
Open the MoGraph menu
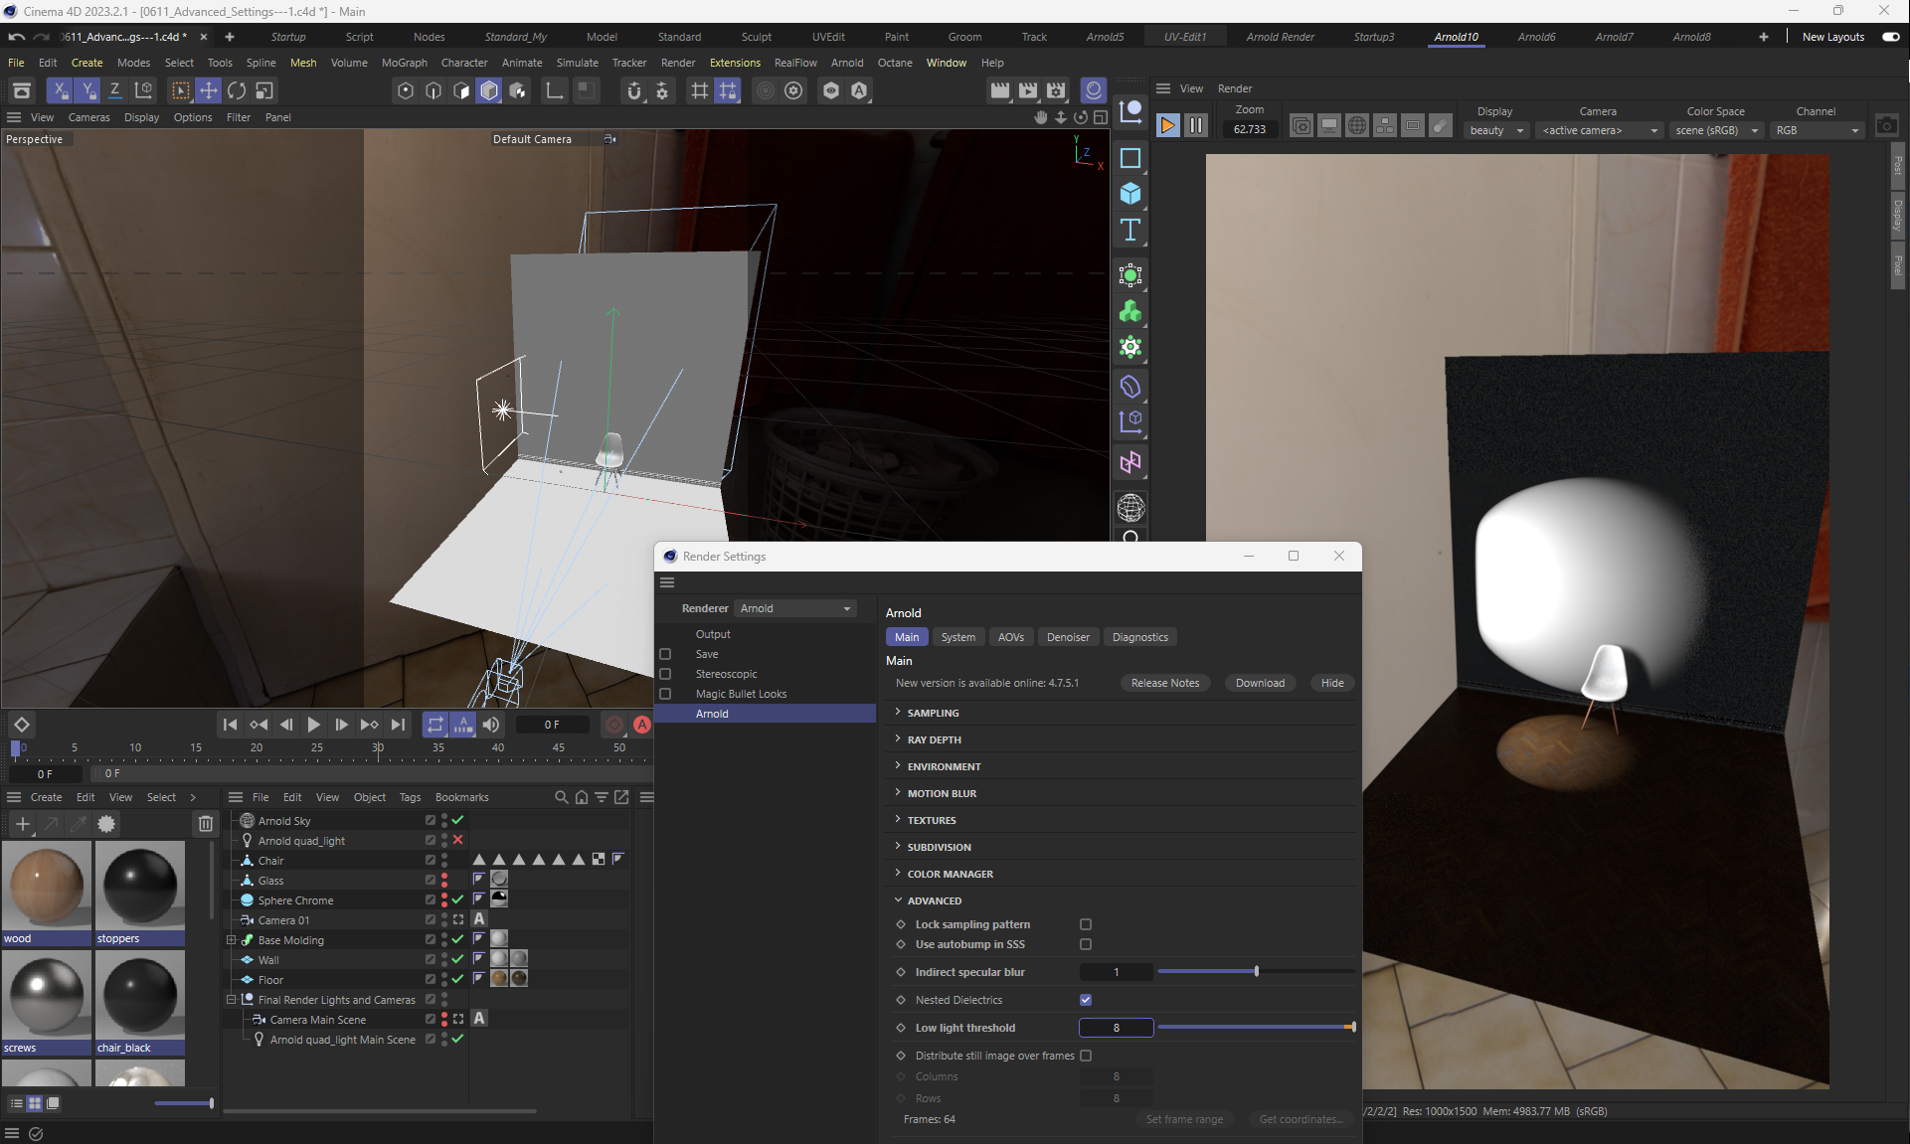(404, 63)
